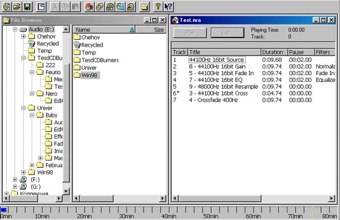Activate What's This context help pointer
Image resolution: width=340 pixels, height=220 pixels.
168,7
